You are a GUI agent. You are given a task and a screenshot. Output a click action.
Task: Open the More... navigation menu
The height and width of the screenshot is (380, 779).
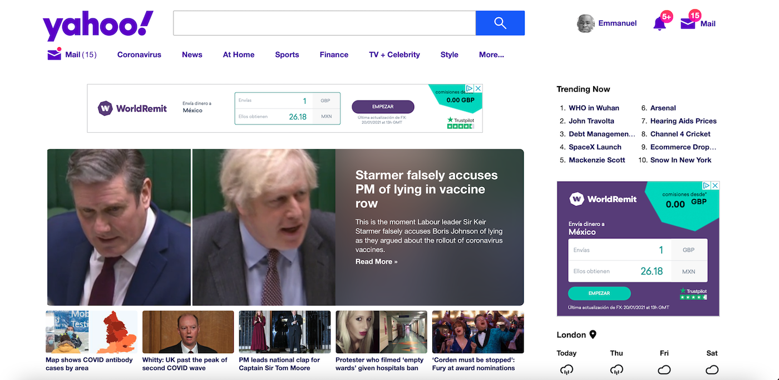click(x=491, y=54)
